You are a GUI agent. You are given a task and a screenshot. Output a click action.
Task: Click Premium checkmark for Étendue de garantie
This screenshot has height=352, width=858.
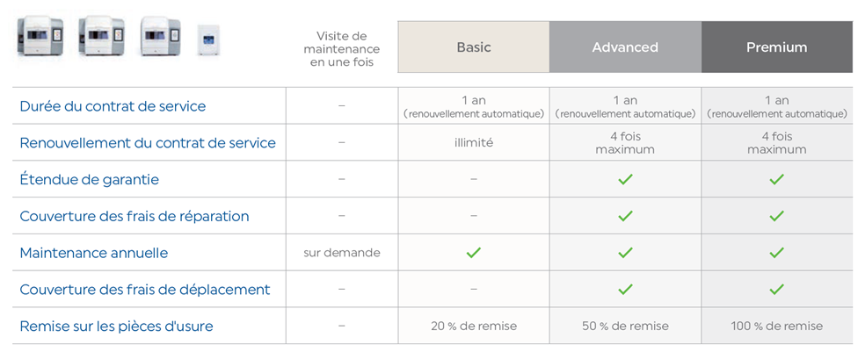click(777, 179)
